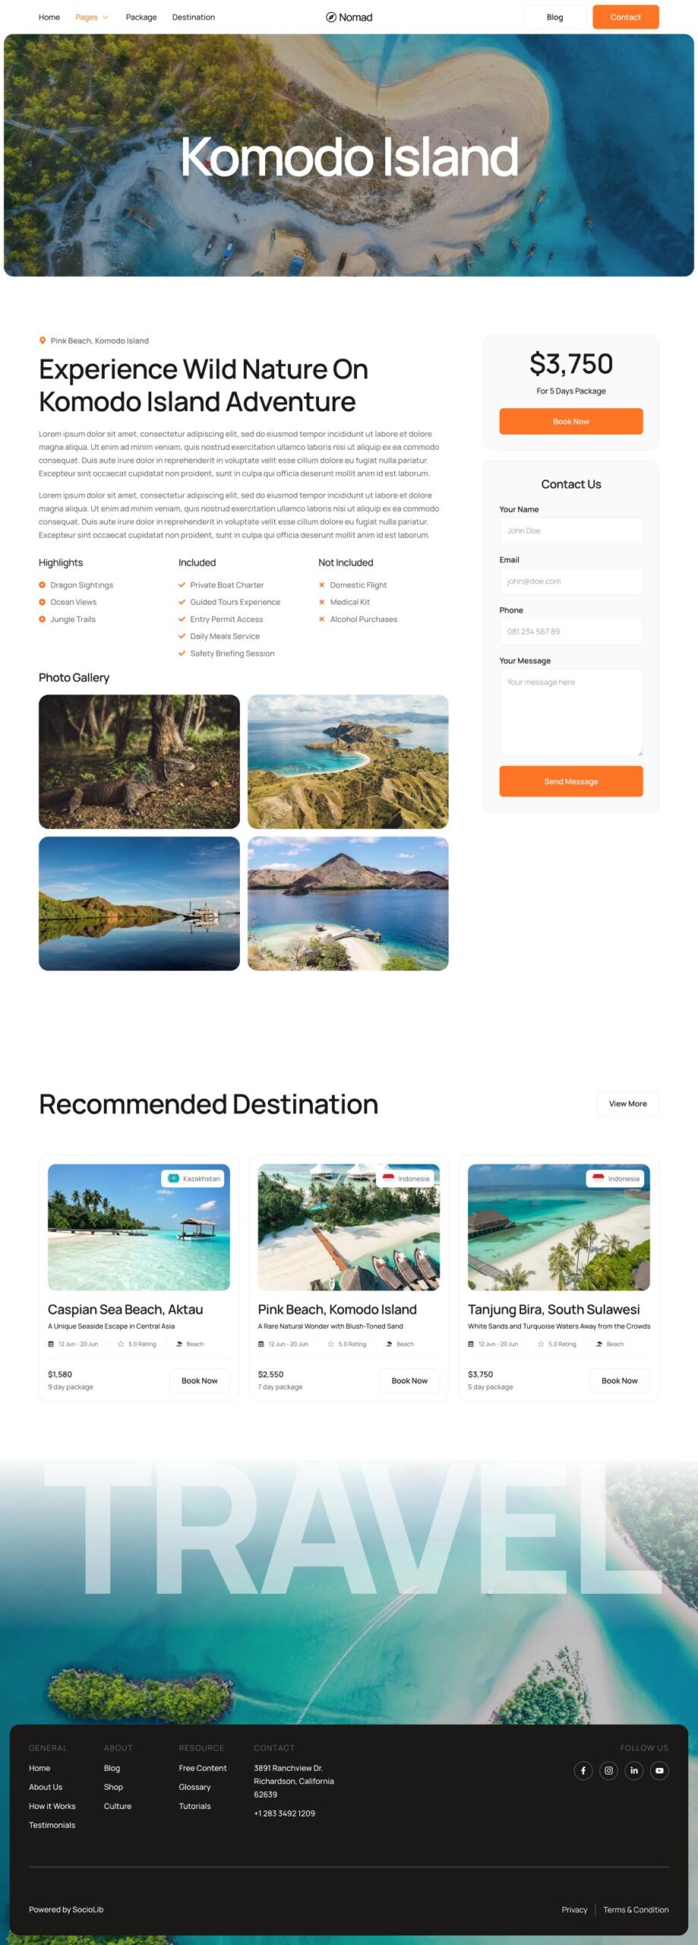
Task: Click View More next to Recommended Destination
Action: click(x=627, y=1103)
